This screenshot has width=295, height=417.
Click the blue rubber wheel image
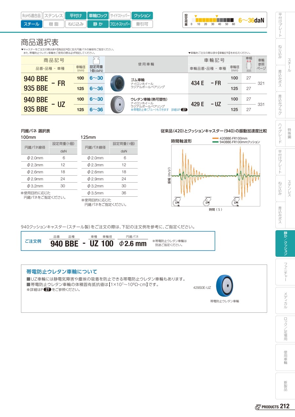(x=116, y=83)
